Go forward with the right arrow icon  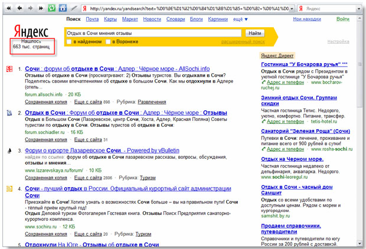pyautogui.click(x=30, y=8)
